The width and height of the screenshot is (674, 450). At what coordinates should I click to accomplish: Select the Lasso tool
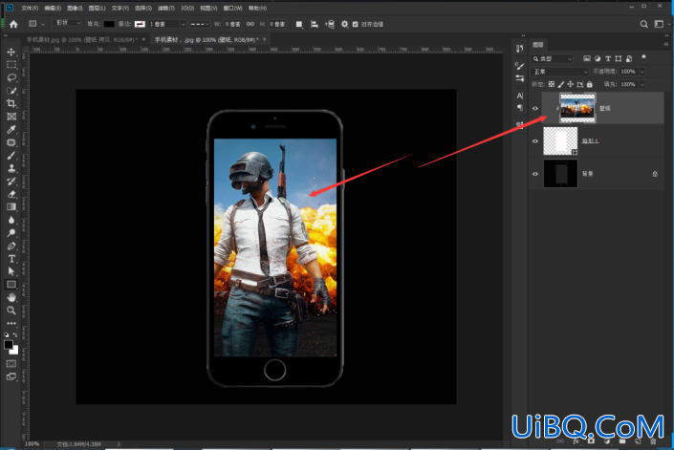point(11,77)
